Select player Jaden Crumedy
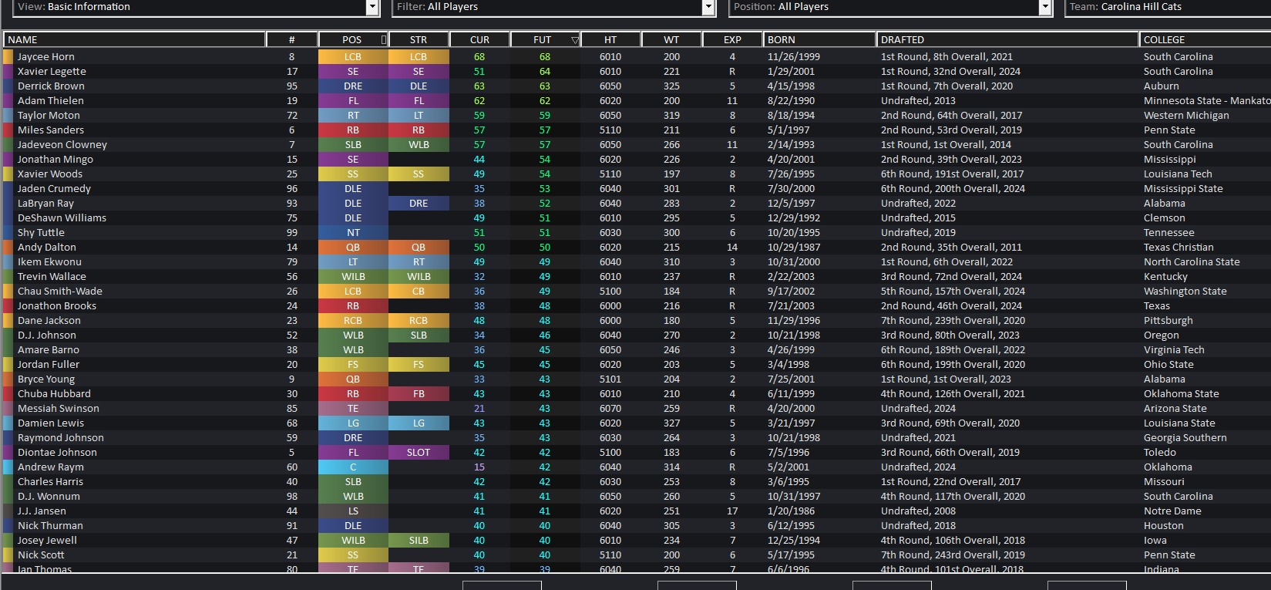Viewport: 1271px width, 590px height. [x=54, y=188]
